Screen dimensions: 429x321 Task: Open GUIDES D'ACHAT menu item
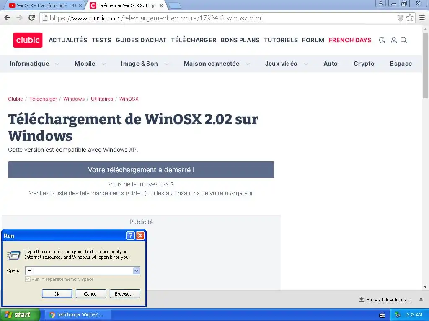point(141,40)
